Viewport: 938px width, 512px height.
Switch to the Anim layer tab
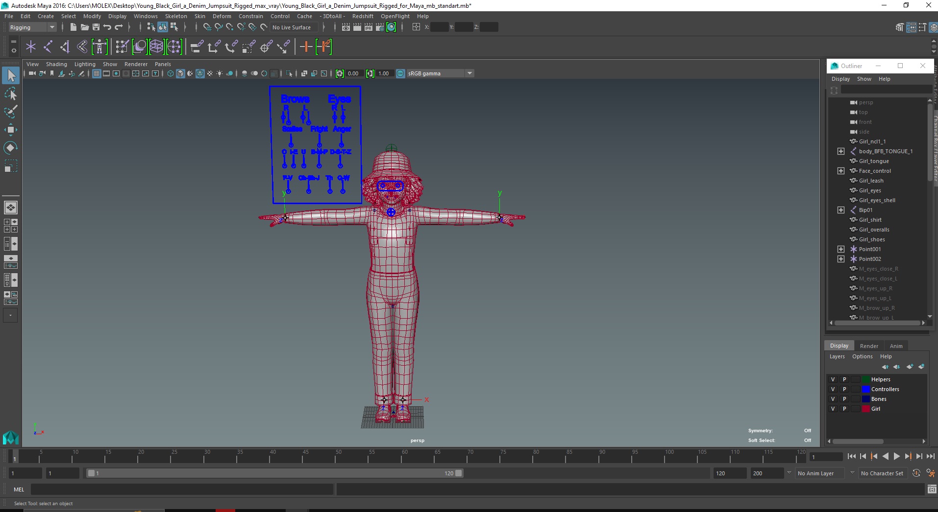tap(896, 346)
